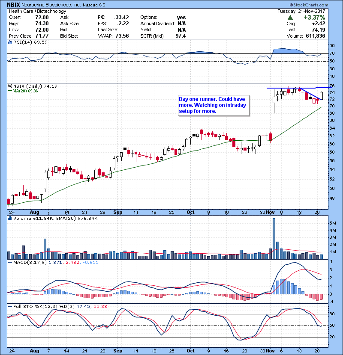Click the MACD signal value 2.482
This screenshot has height=355, width=343.
tap(72, 263)
